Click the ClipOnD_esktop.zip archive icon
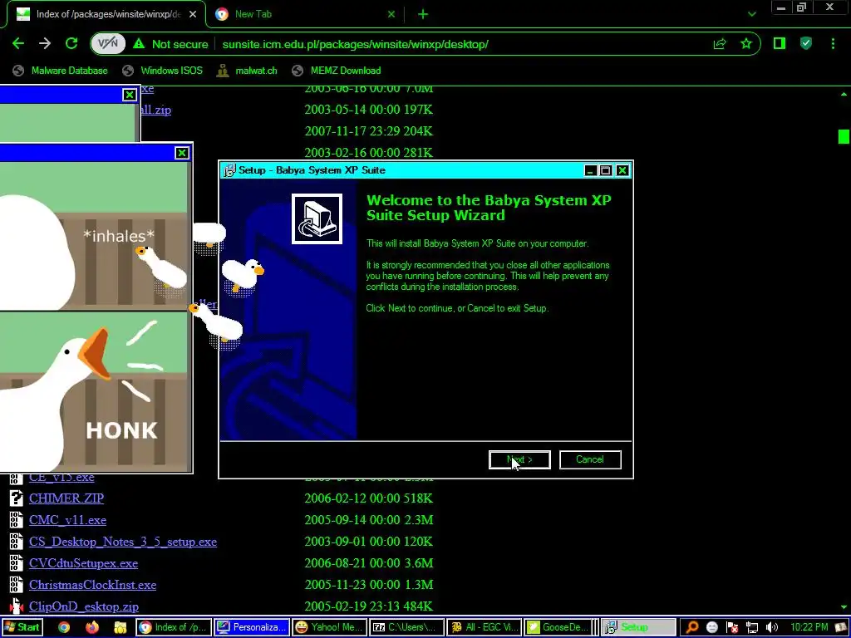The image size is (851, 638). coord(17,606)
